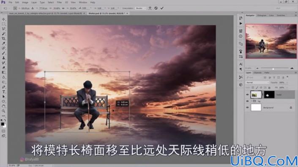Open the File menu
This screenshot has width=298, height=167.
(x=10, y=3)
